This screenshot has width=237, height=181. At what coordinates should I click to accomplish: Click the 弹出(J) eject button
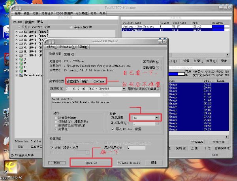click(x=144, y=89)
